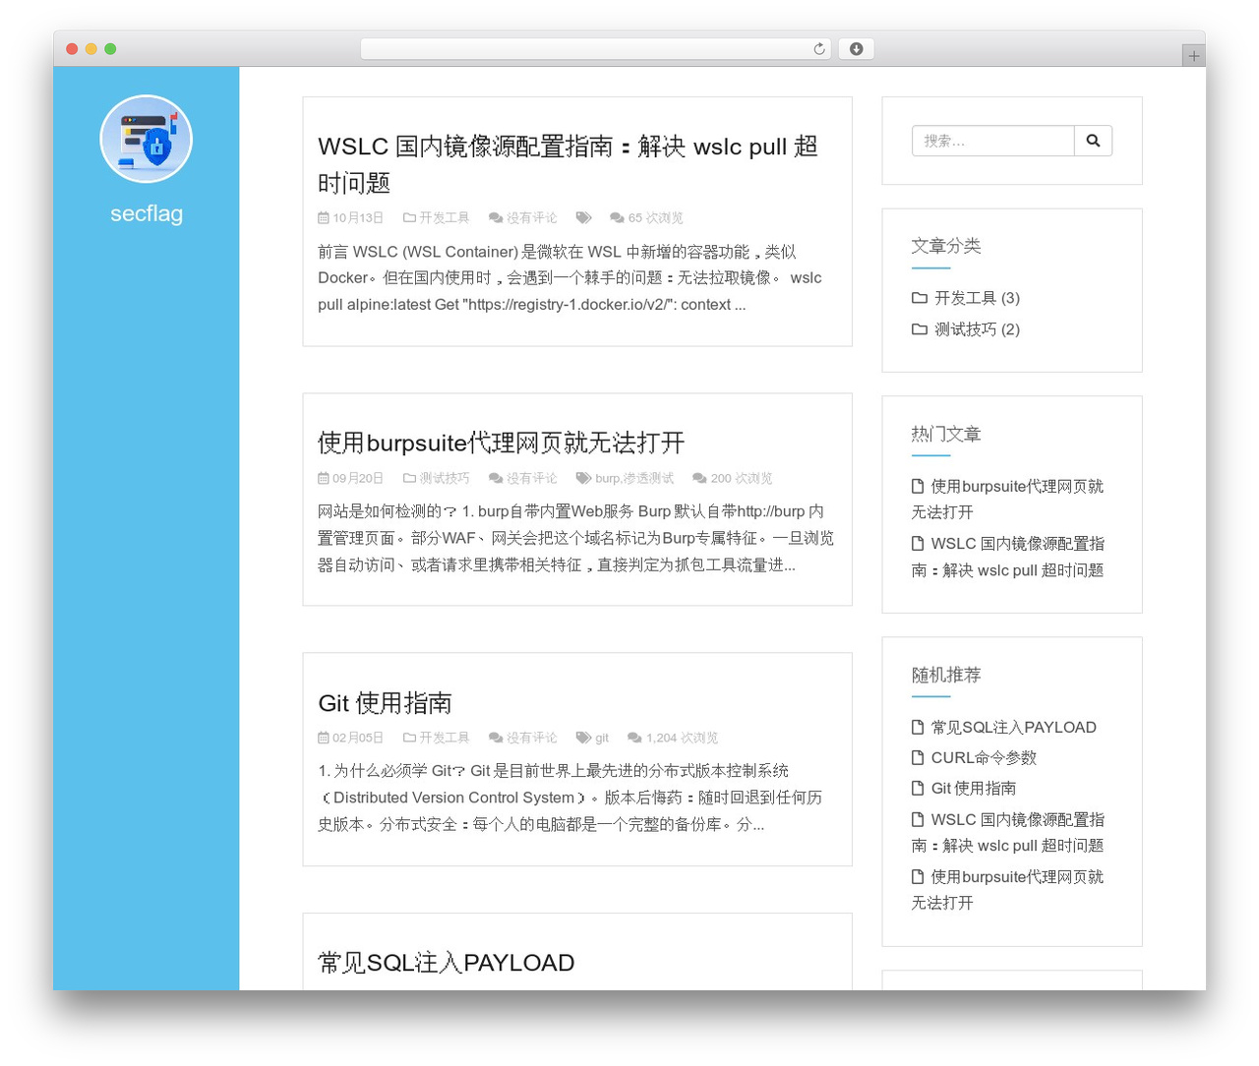Open WSLC 国内镜像源配置指南 in 随机推荐 list
The width and height of the screenshot is (1259, 1066).
(x=1007, y=832)
